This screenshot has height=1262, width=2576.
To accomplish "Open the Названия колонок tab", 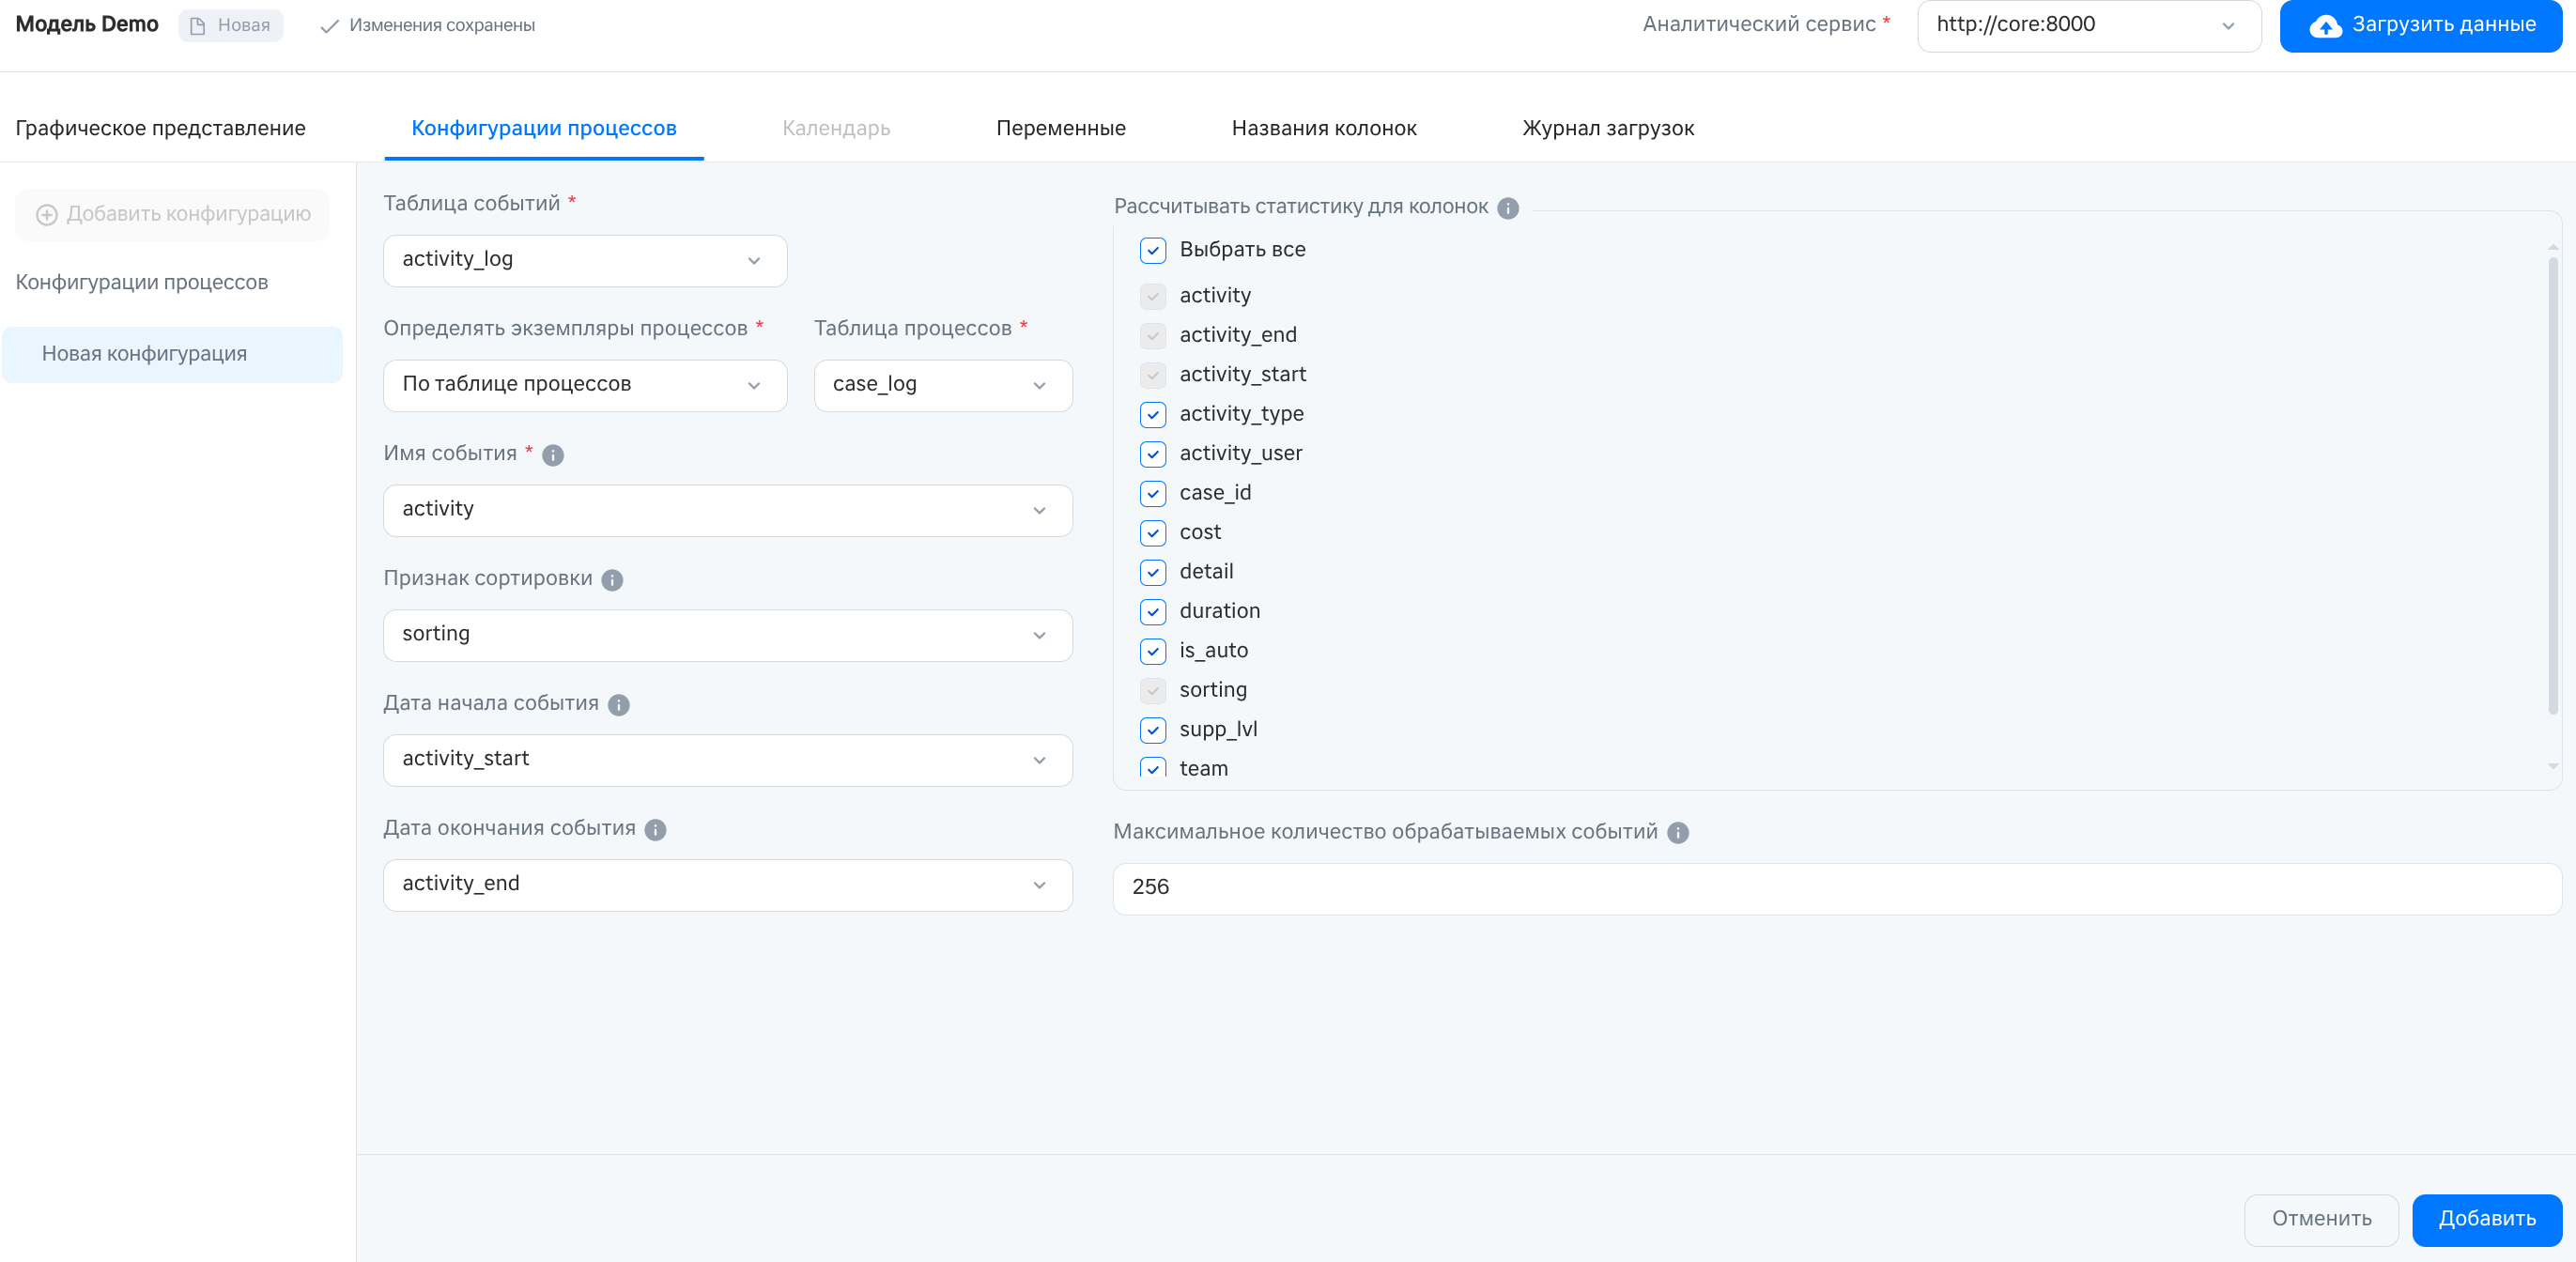I will pyautogui.click(x=1324, y=128).
